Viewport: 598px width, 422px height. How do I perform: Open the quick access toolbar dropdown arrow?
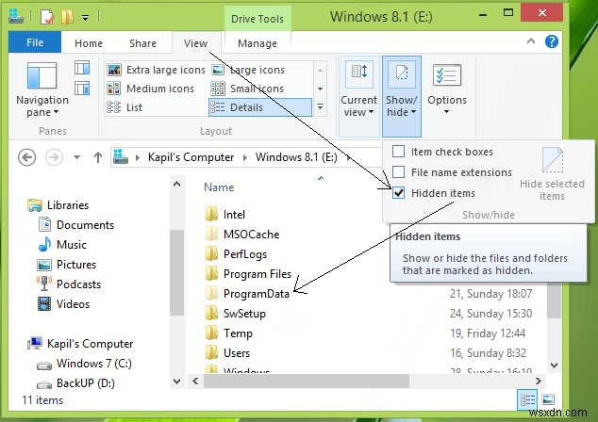(86, 17)
